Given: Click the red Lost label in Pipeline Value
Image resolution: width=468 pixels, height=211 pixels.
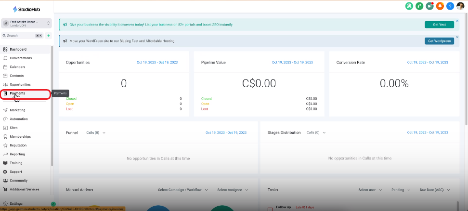Looking at the screenshot, I should (x=205, y=109).
